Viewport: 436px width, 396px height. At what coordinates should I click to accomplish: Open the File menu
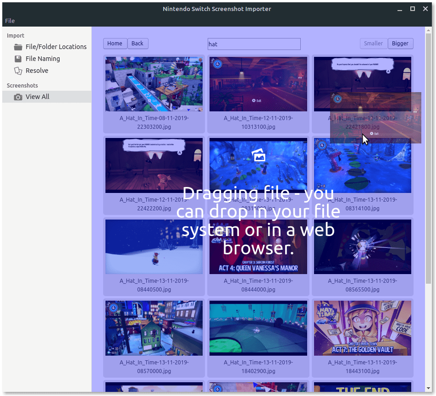(x=10, y=21)
